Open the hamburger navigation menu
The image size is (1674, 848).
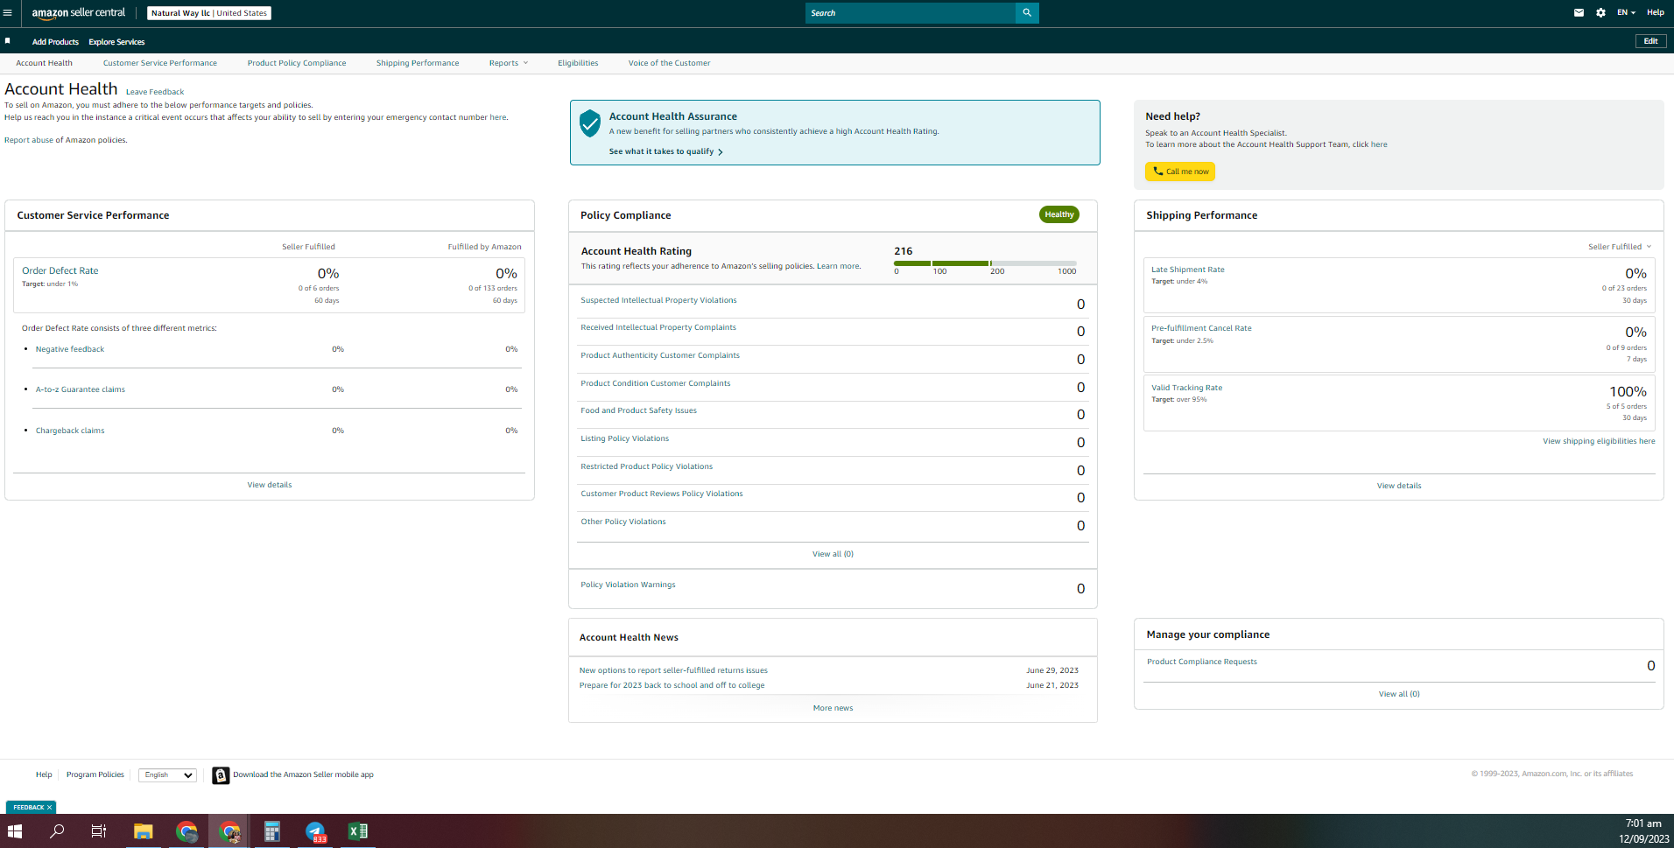tap(8, 13)
